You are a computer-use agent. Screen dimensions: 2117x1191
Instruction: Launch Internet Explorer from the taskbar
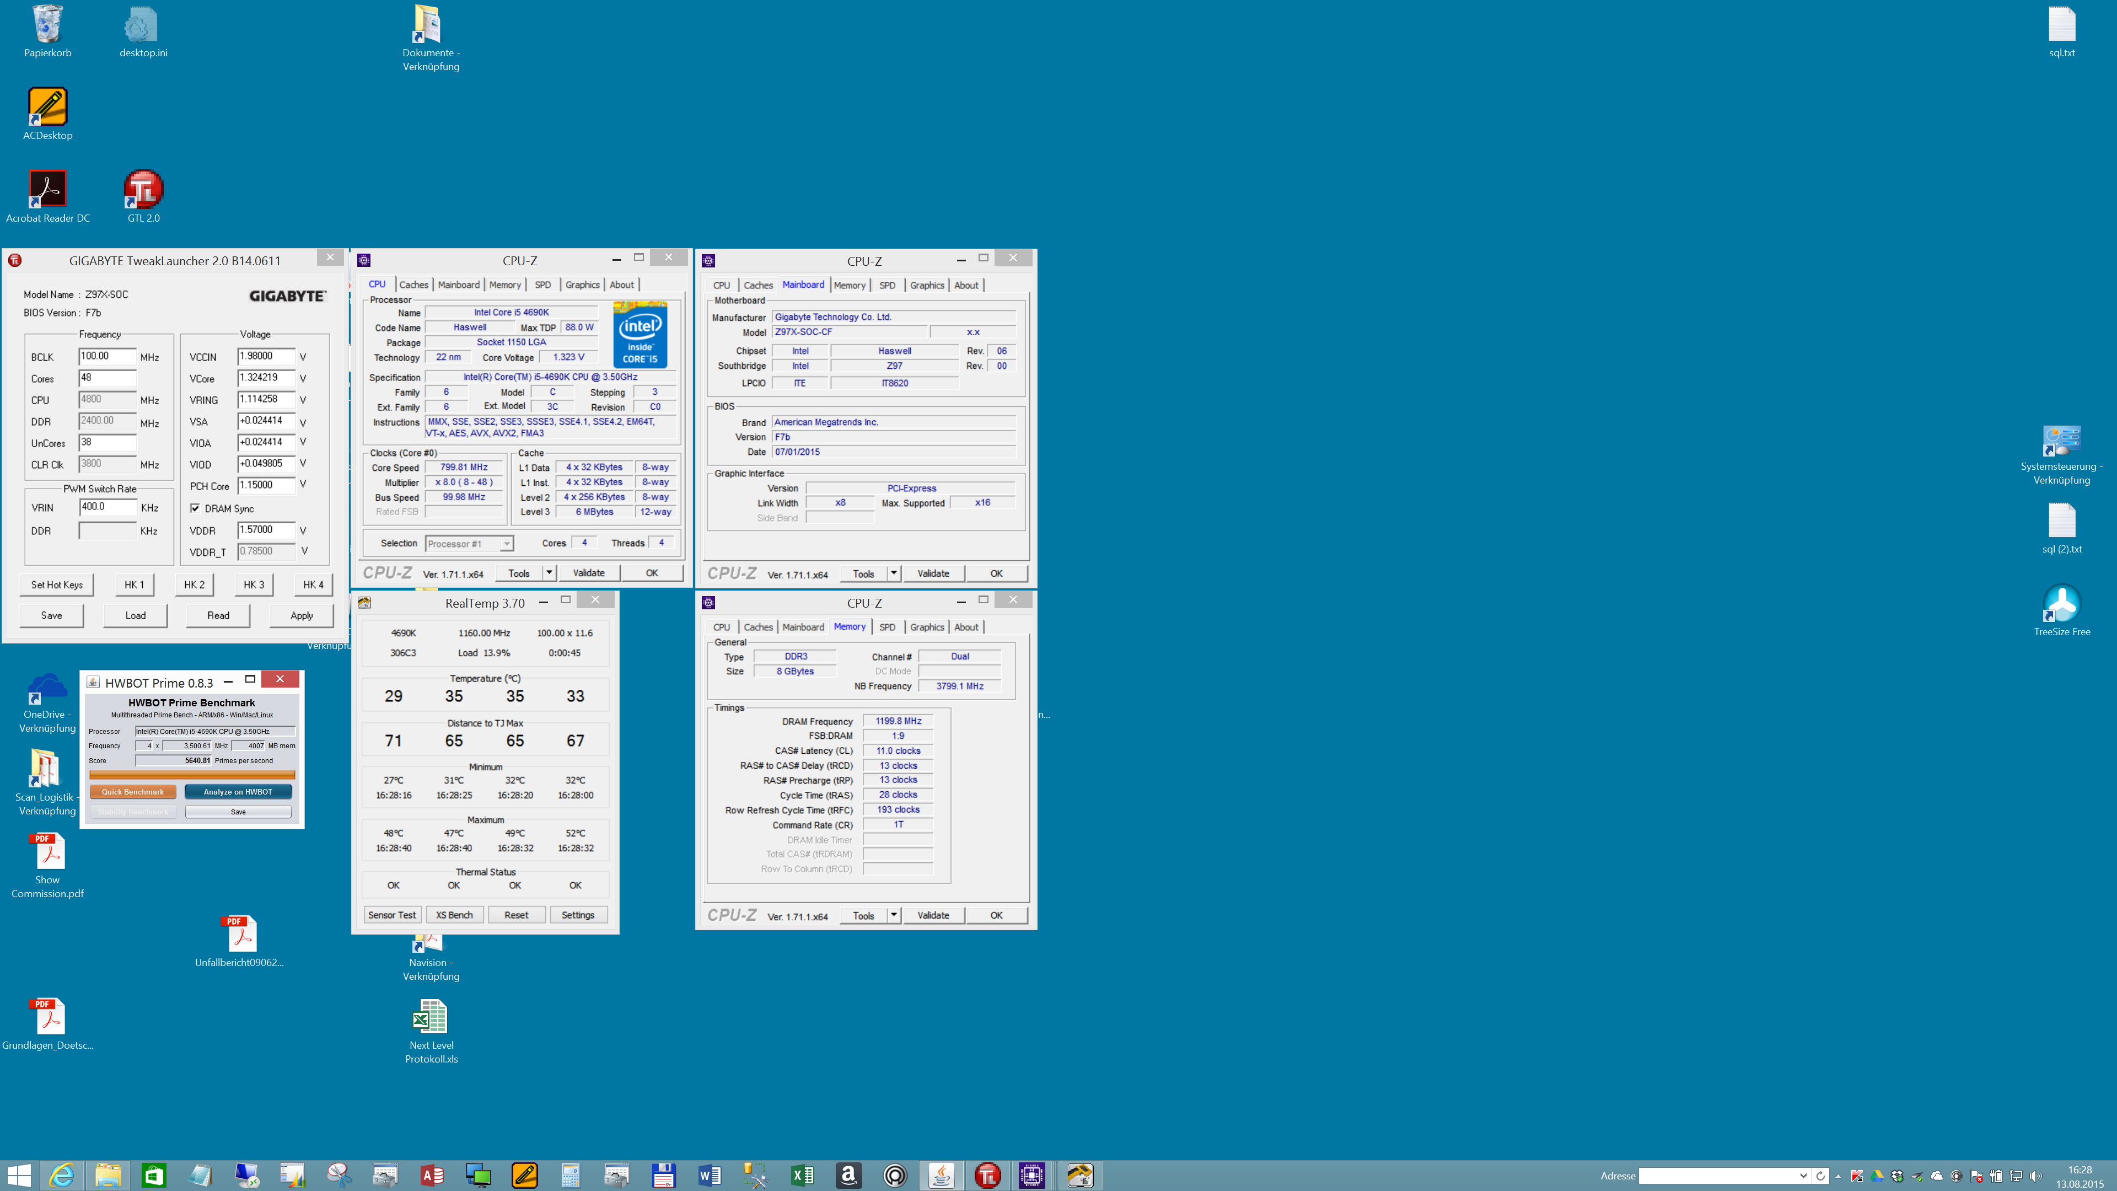[62, 1176]
